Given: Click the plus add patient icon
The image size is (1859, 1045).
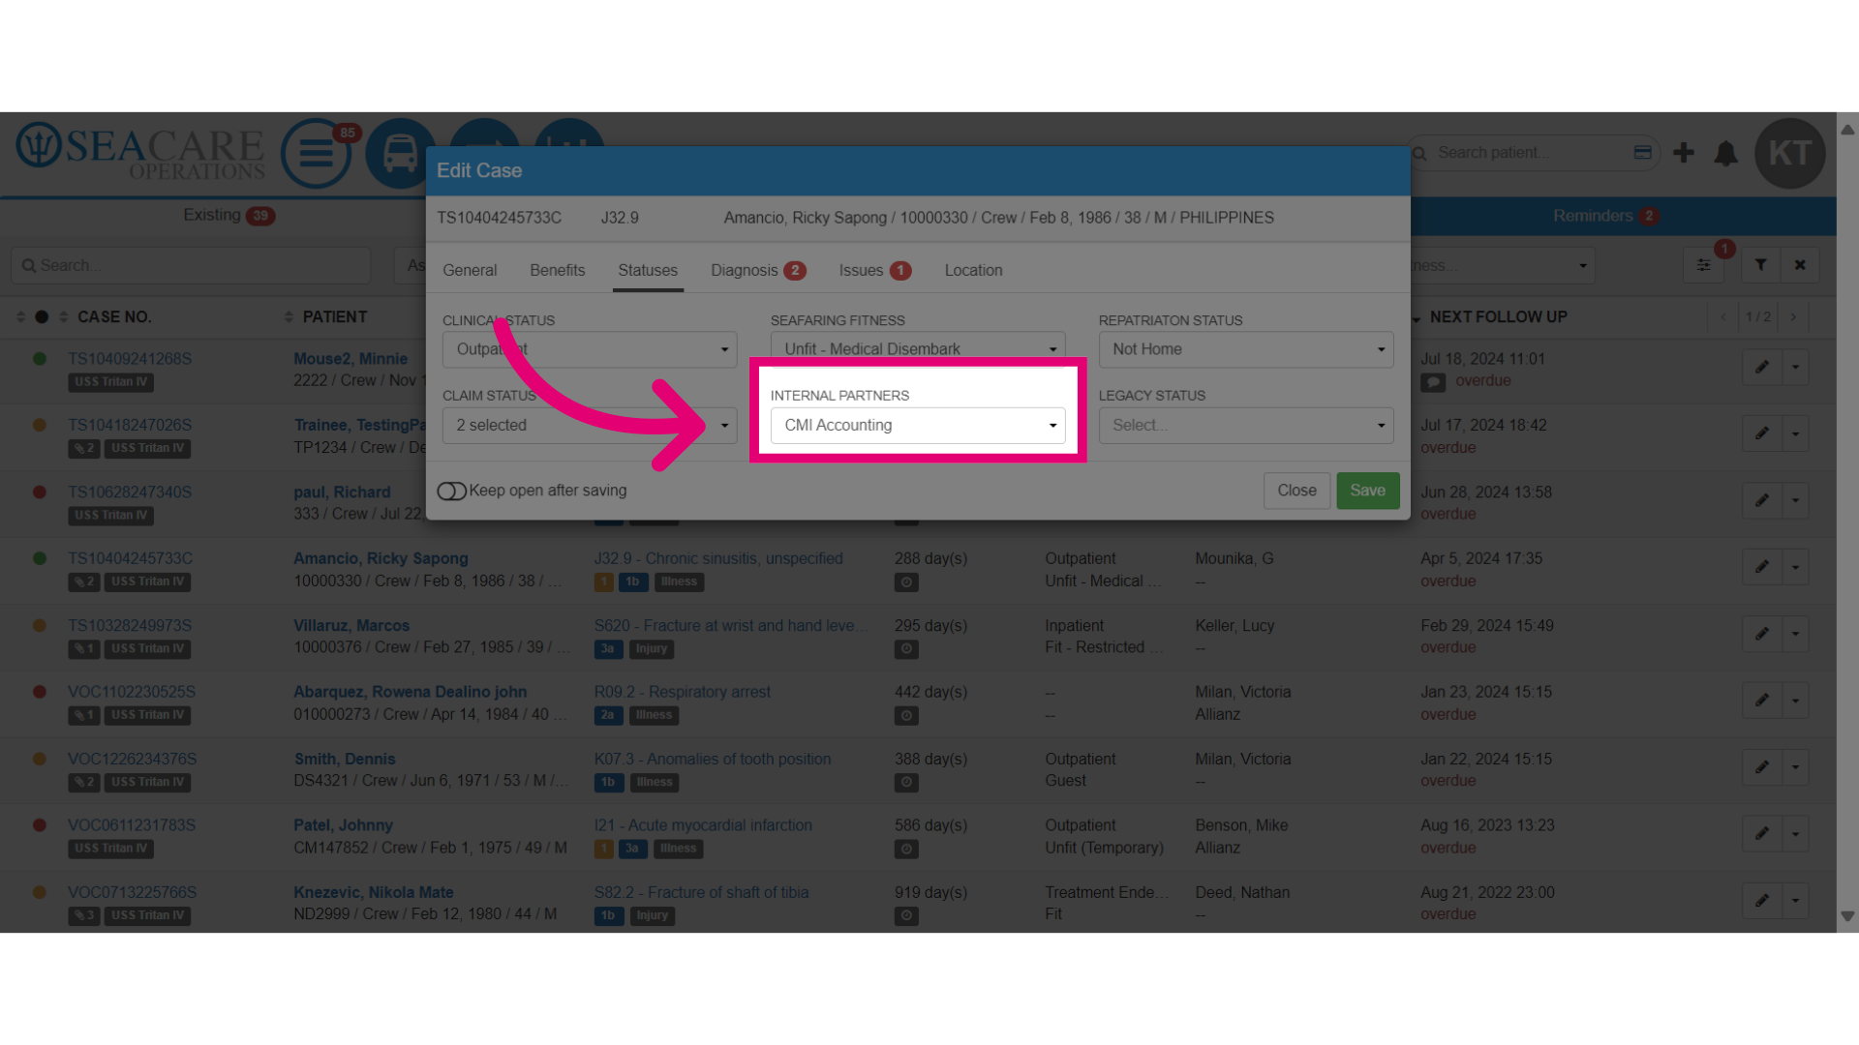Looking at the screenshot, I should [x=1684, y=153].
